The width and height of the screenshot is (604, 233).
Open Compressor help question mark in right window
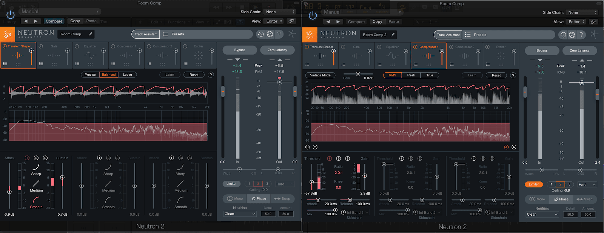point(513,75)
